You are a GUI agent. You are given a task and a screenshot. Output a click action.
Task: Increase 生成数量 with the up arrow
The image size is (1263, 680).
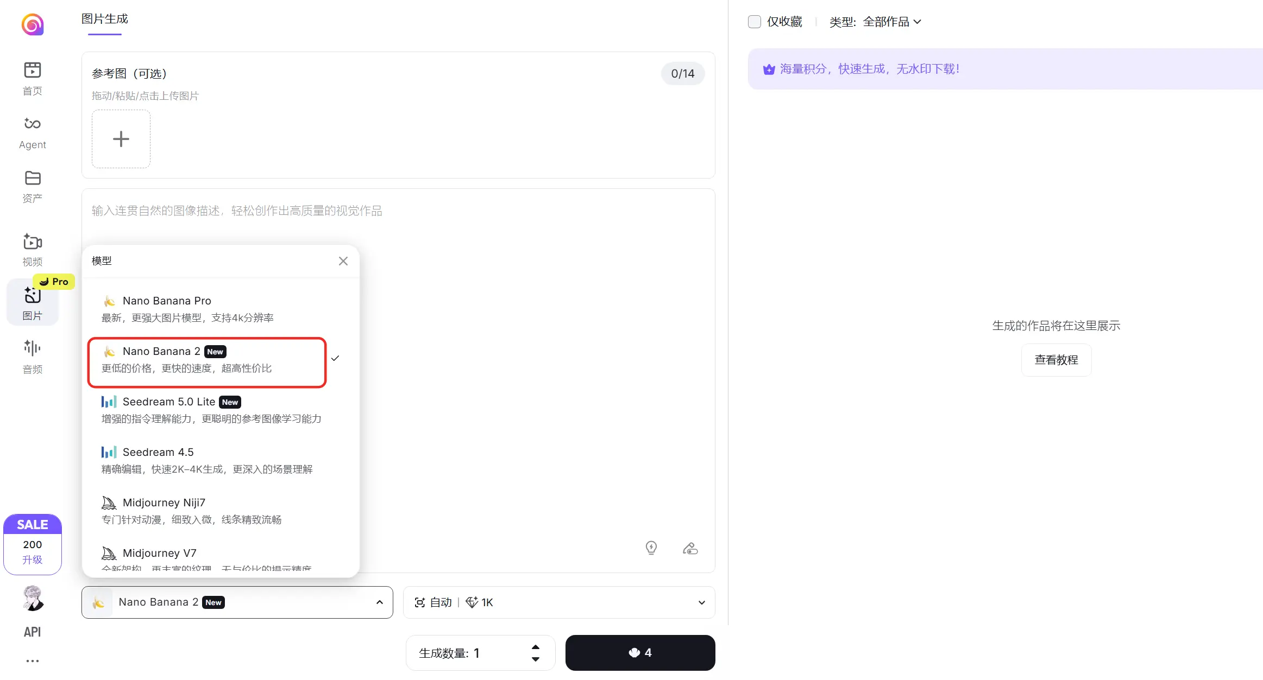coord(535,647)
